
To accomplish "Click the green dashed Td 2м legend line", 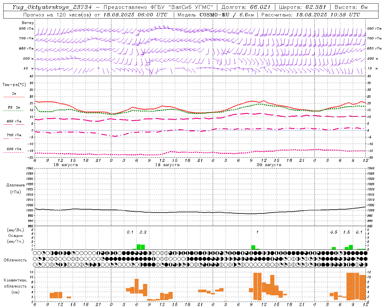I will click(14, 111).
